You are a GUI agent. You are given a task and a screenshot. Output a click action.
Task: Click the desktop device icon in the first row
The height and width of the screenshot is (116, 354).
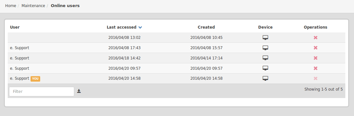tap(265, 38)
